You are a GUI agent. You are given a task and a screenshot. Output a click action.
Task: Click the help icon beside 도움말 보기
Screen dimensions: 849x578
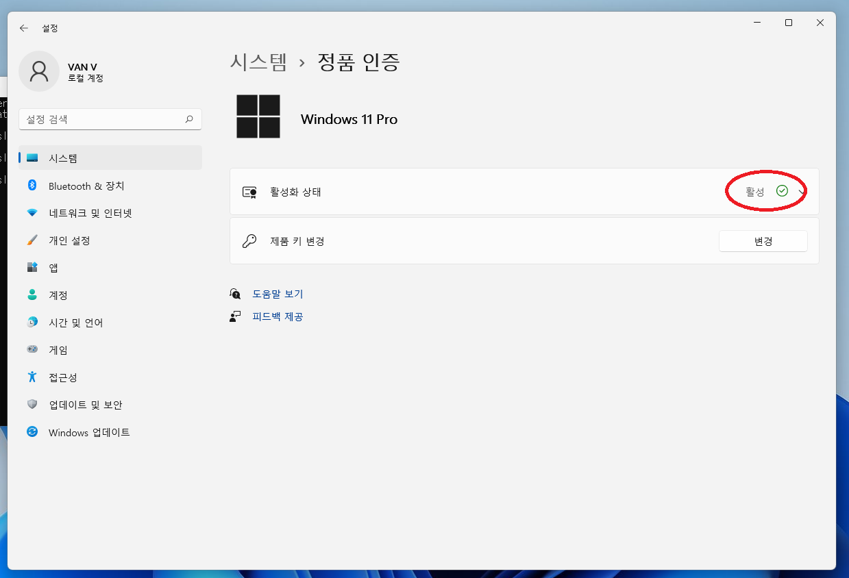pos(236,294)
